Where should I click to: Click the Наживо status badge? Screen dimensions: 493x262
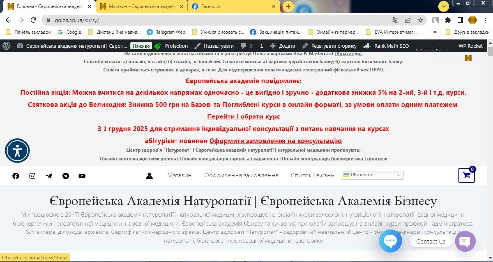pos(141,46)
